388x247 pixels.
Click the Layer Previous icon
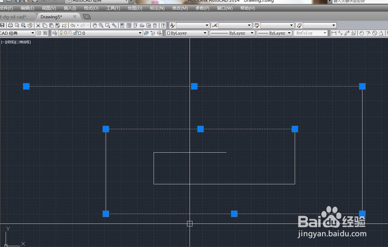coord(152,33)
